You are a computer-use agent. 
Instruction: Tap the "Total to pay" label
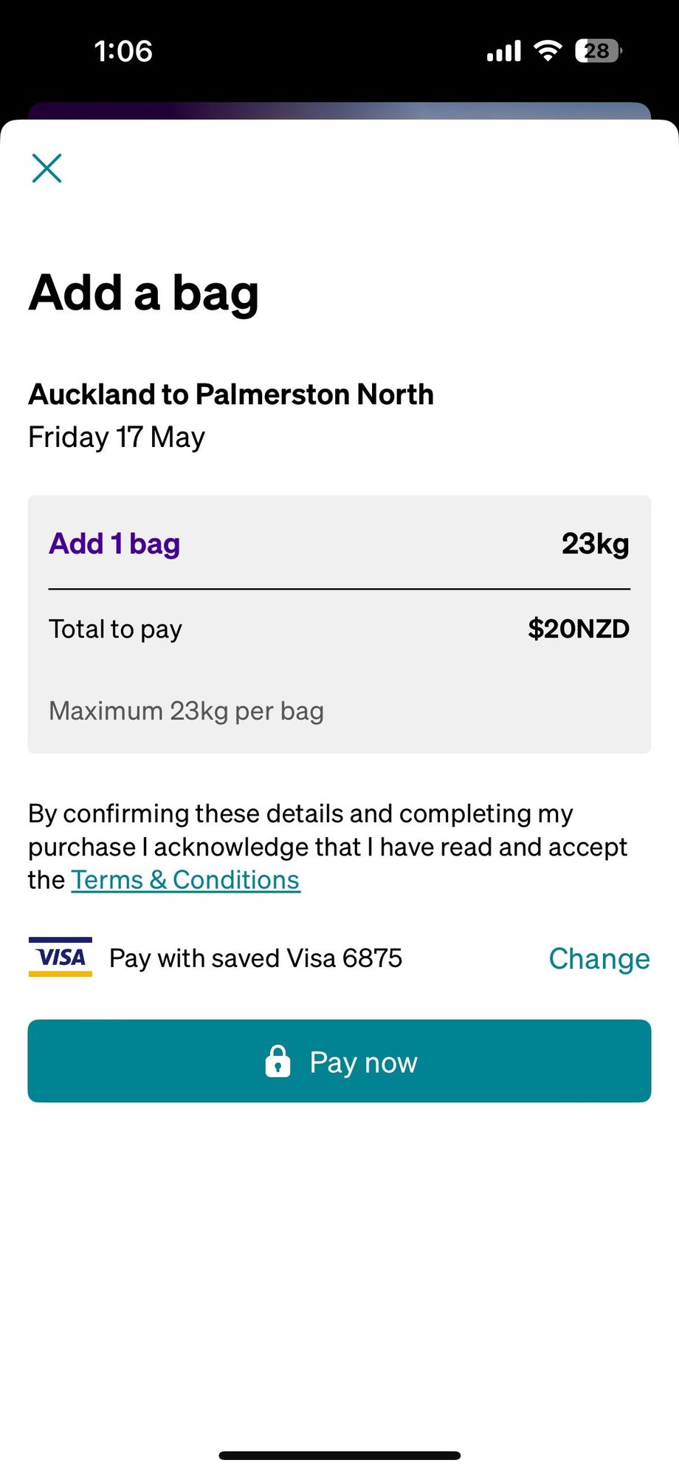tap(115, 629)
